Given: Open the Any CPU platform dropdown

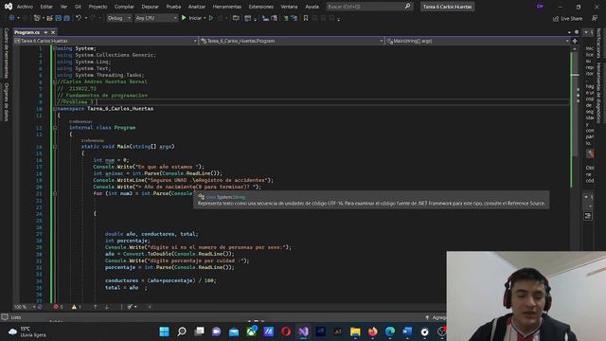Looking at the screenshot, I should click(156, 18).
